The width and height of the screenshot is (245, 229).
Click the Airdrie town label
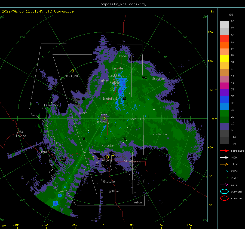[x=107, y=145]
